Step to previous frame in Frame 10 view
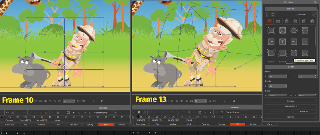 (x=45, y=101)
